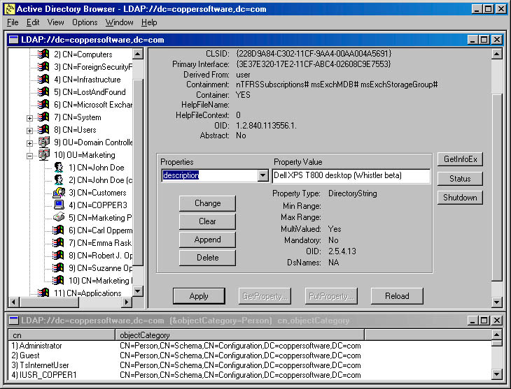Select the CN=Customers group icon
This screenshot has width=511, height=389.
pos(59,193)
